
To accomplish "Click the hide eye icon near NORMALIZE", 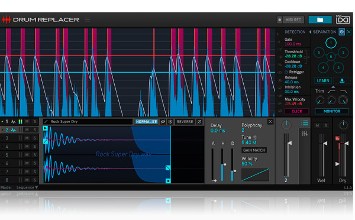I will click(163, 122).
